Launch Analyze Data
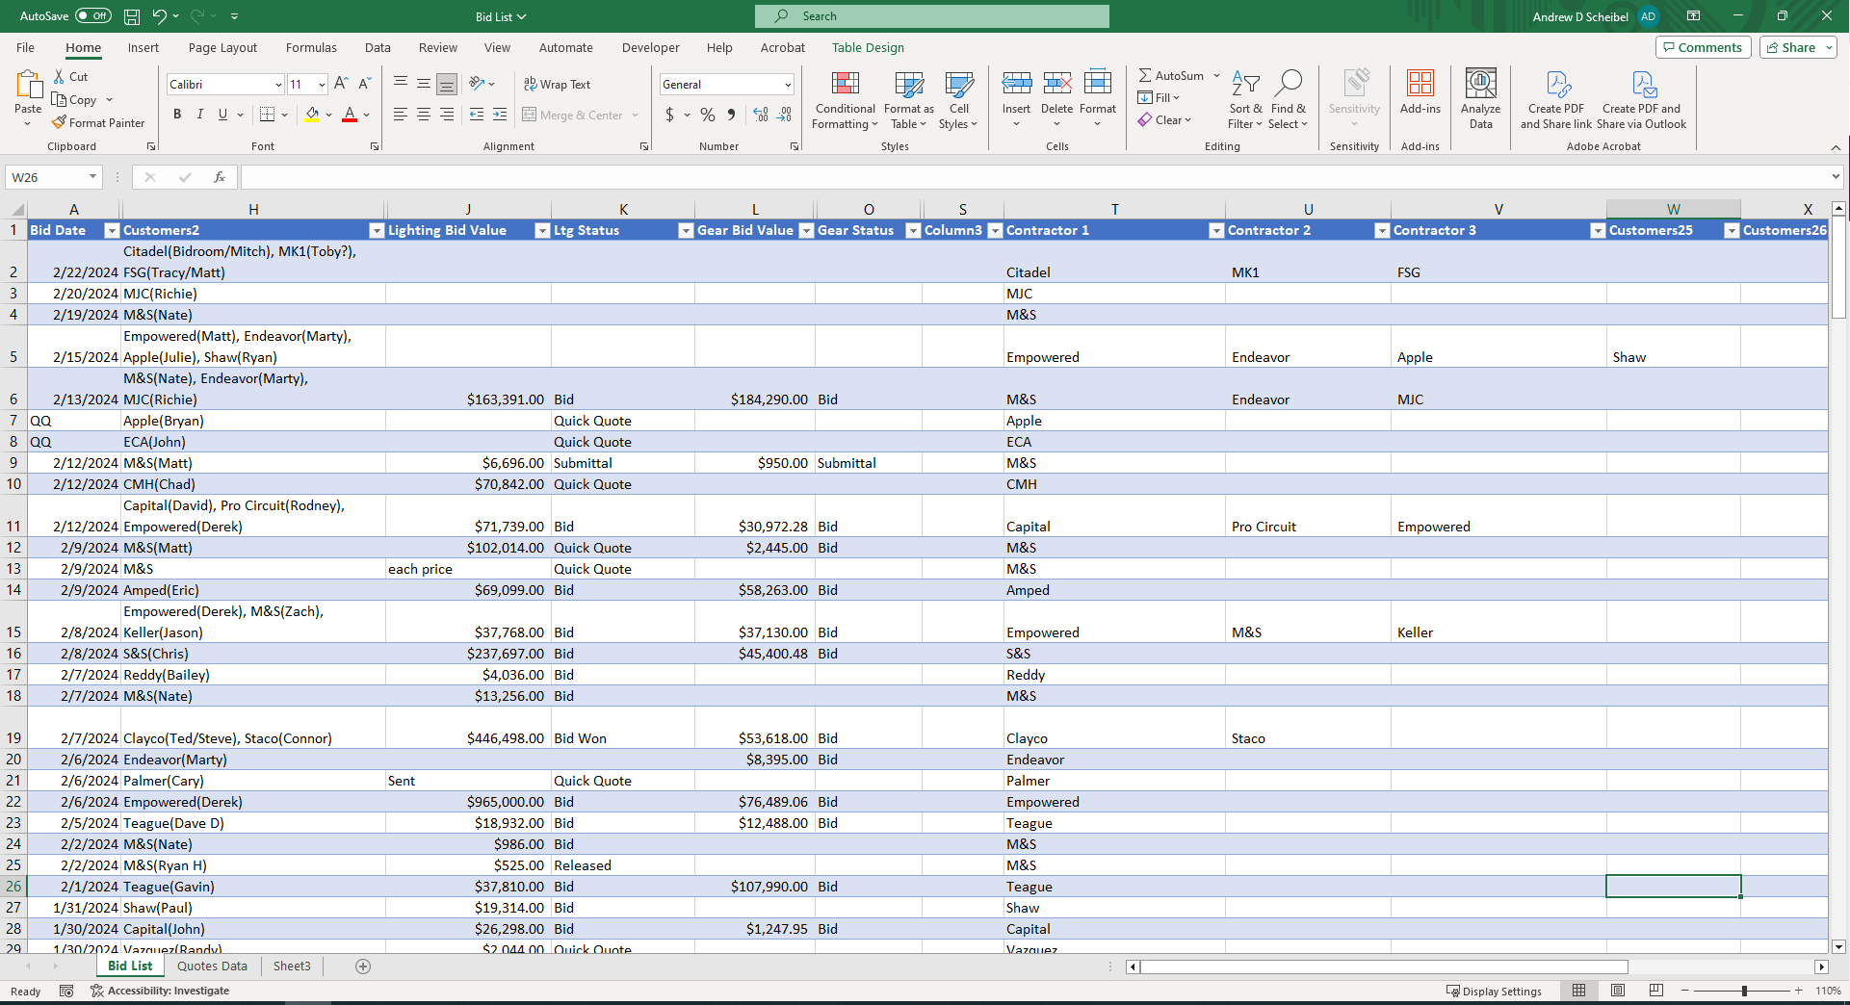 [x=1480, y=96]
